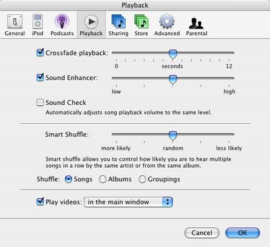
Task: Uncheck the Sound Enhancer checkbox
Action: (40, 77)
